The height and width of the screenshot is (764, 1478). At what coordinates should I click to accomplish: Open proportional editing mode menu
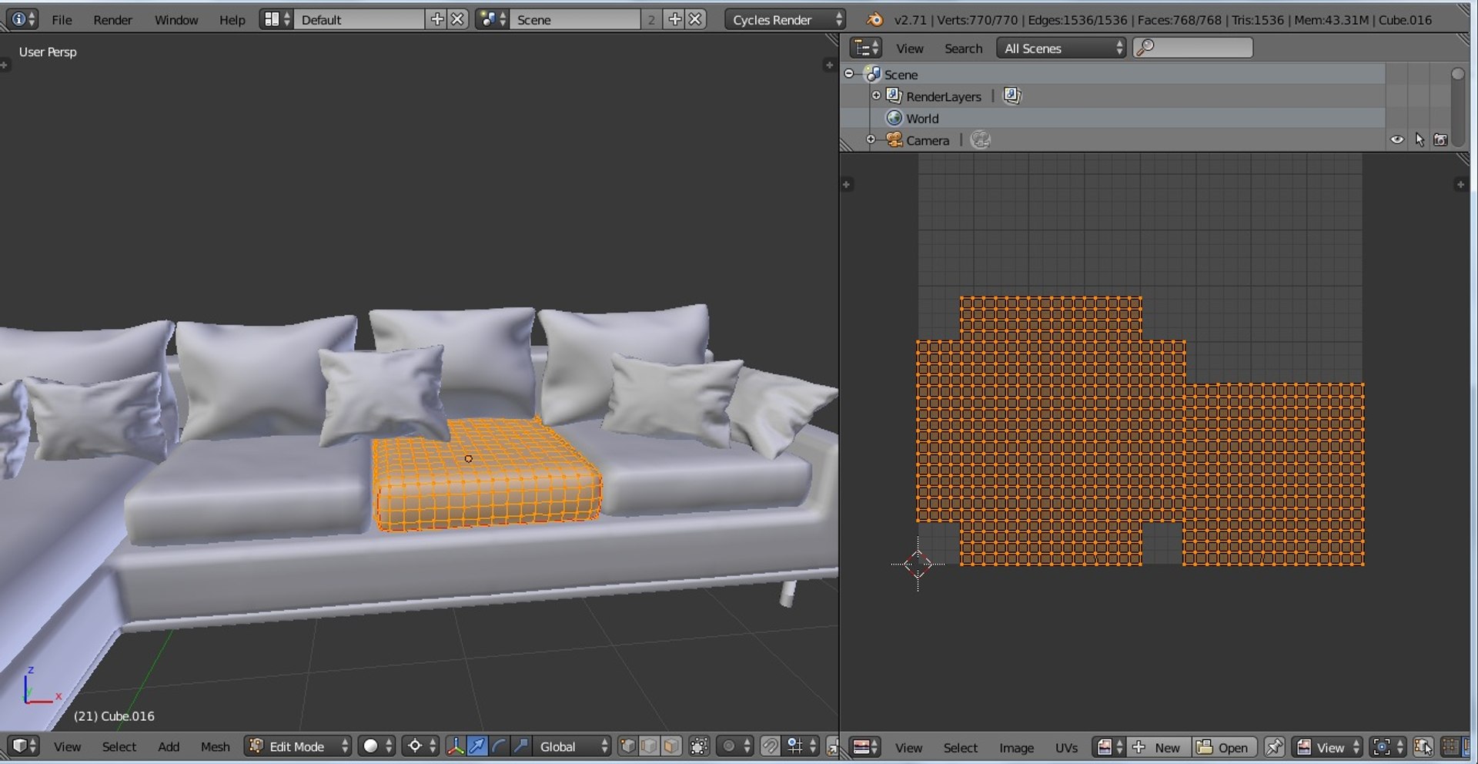[x=735, y=746]
